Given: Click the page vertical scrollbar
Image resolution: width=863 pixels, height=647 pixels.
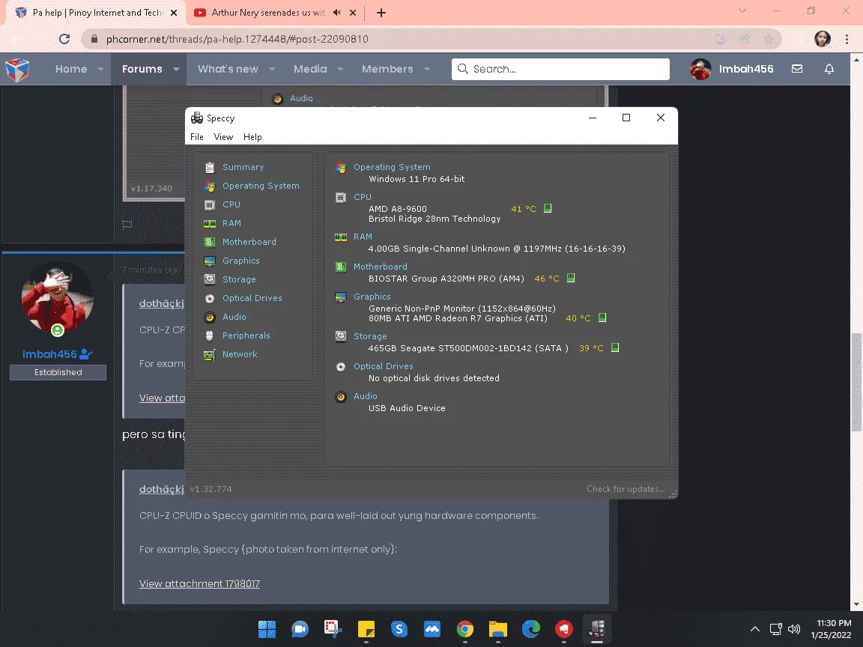Looking at the screenshot, I should [856, 383].
